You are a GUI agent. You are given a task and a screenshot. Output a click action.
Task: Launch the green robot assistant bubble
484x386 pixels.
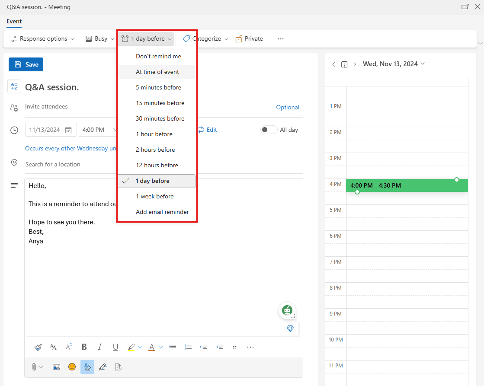click(x=287, y=310)
